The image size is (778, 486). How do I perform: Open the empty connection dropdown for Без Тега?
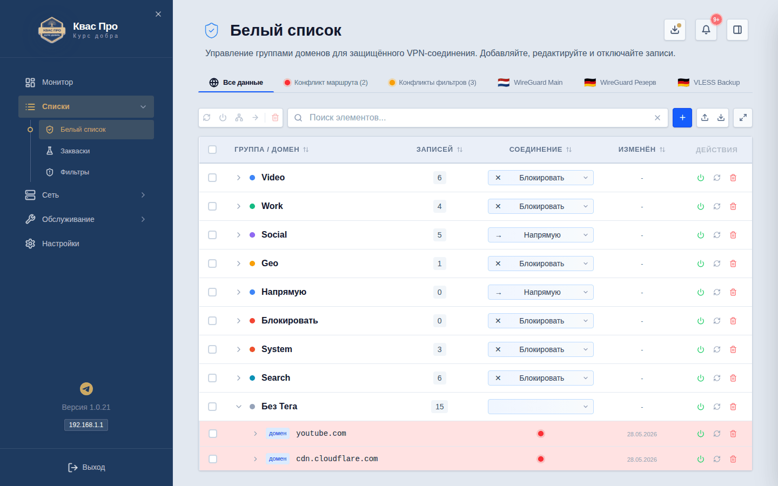coord(541,407)
